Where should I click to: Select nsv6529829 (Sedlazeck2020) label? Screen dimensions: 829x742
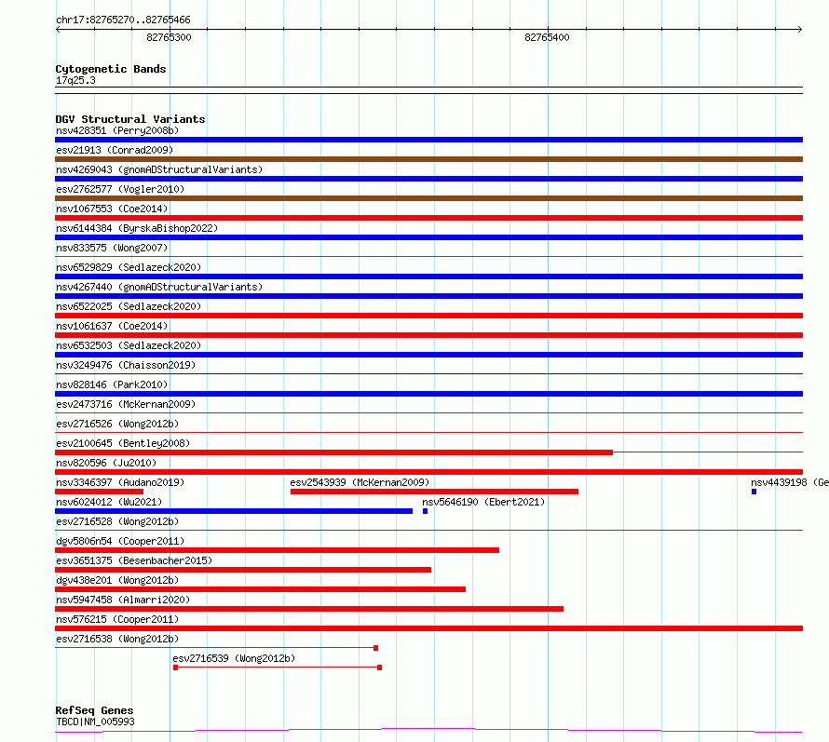(x=129, y=267)
